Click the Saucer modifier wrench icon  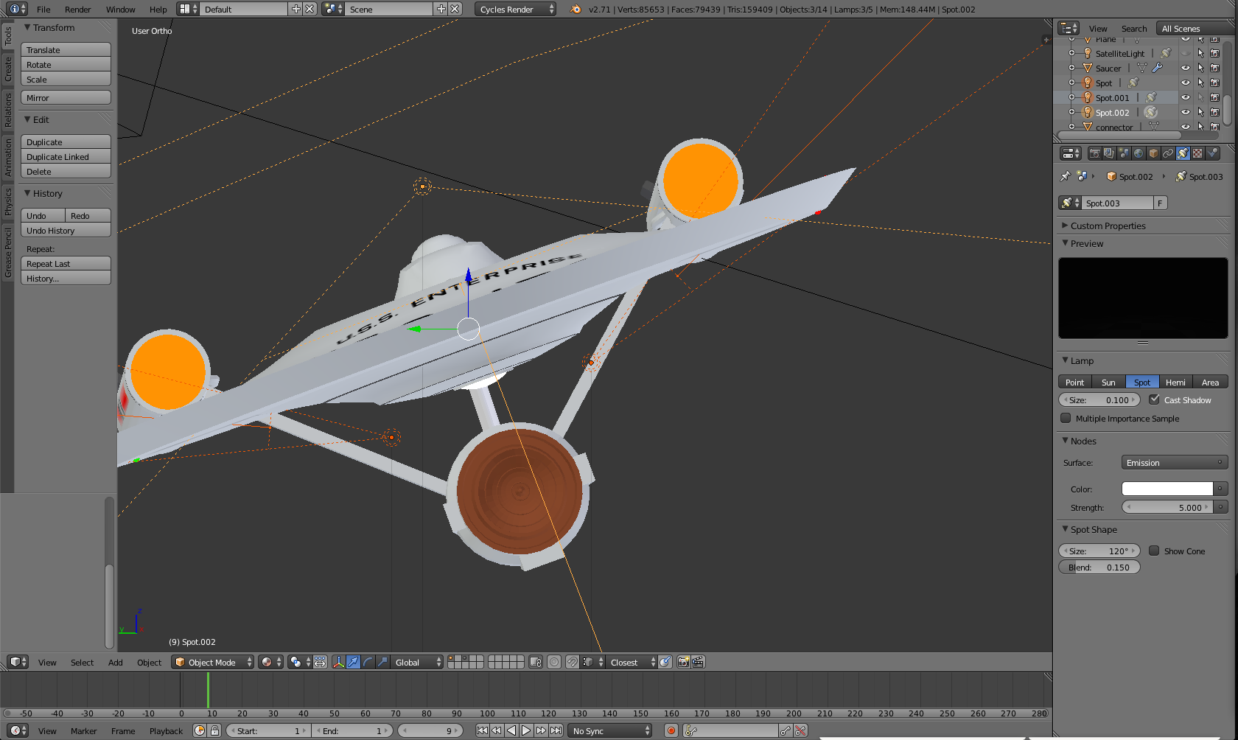[1157, 68]
